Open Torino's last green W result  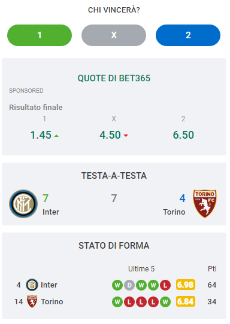pyautogui.click(x=165, y=302)
